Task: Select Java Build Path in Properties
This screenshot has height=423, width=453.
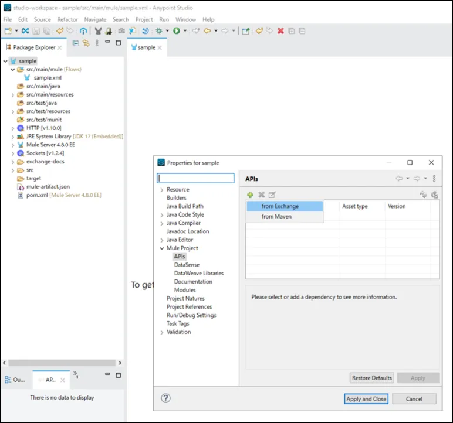Action: point(185,206)
